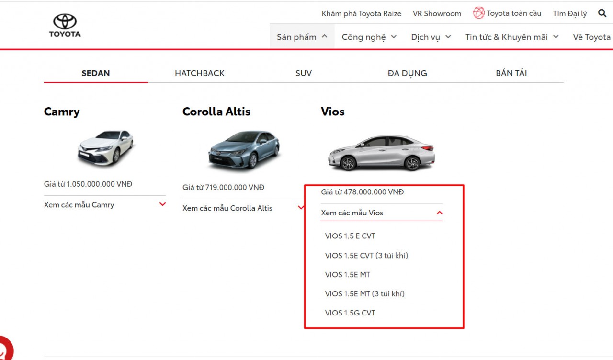Open the search magnifier icon
The image size is (613, 360).
[x=602, y=13]
